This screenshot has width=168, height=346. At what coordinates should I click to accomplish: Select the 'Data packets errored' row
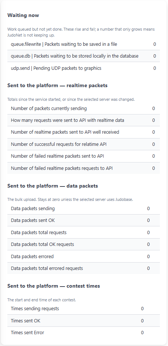[x=84, y=256]
